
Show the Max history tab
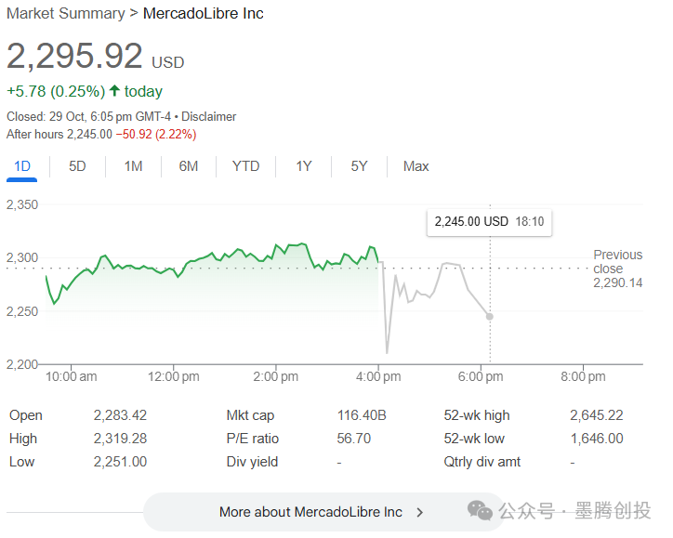(x=416, y=166)
